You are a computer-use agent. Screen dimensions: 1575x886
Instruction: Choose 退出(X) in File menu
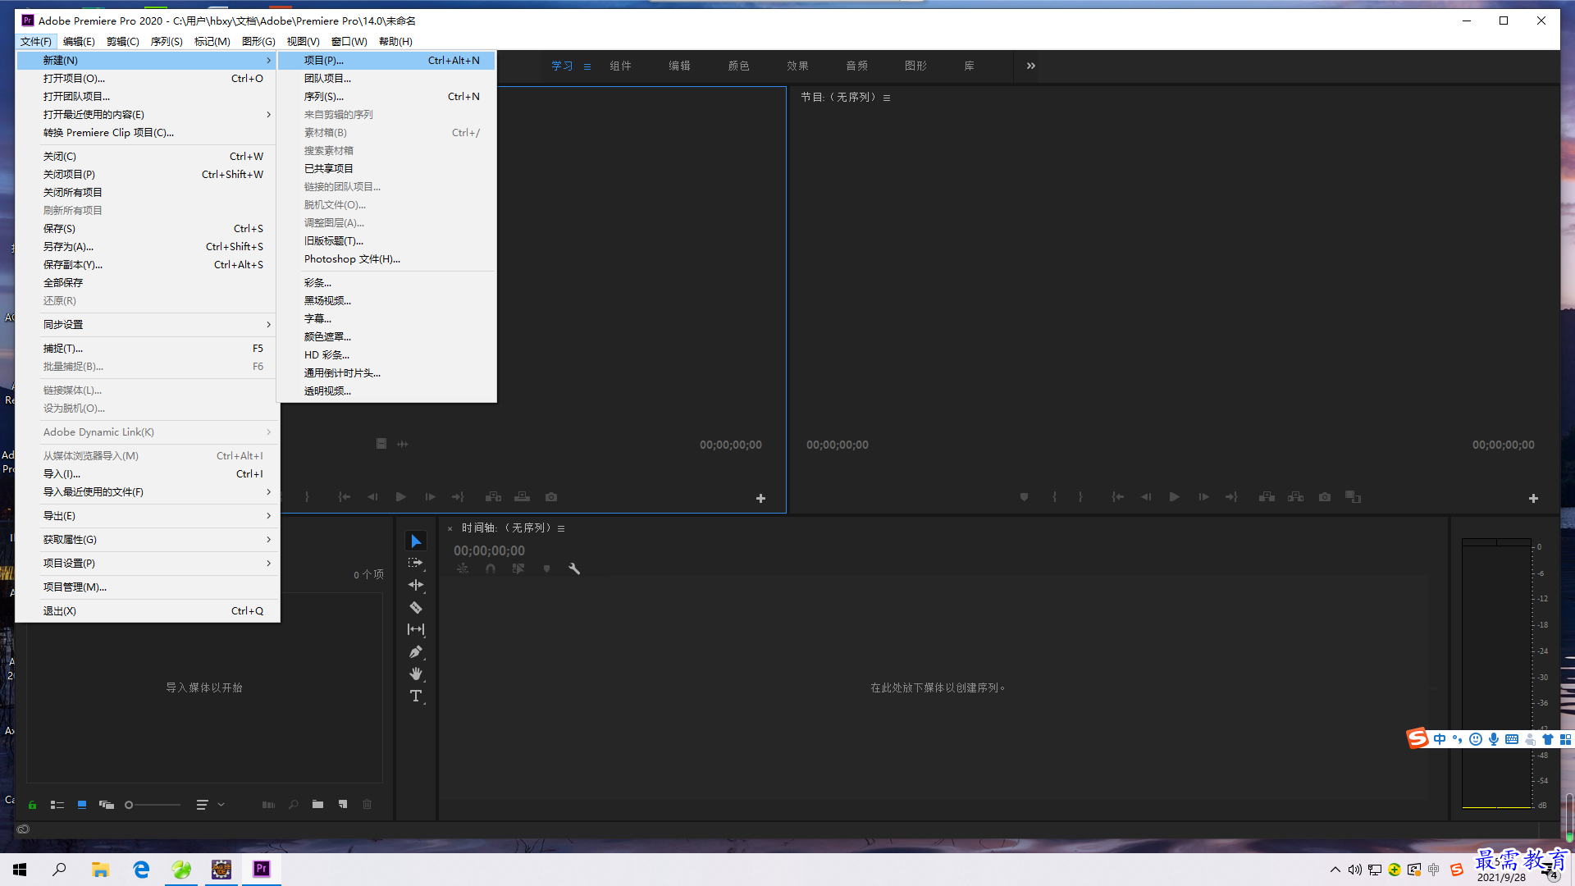148,611
